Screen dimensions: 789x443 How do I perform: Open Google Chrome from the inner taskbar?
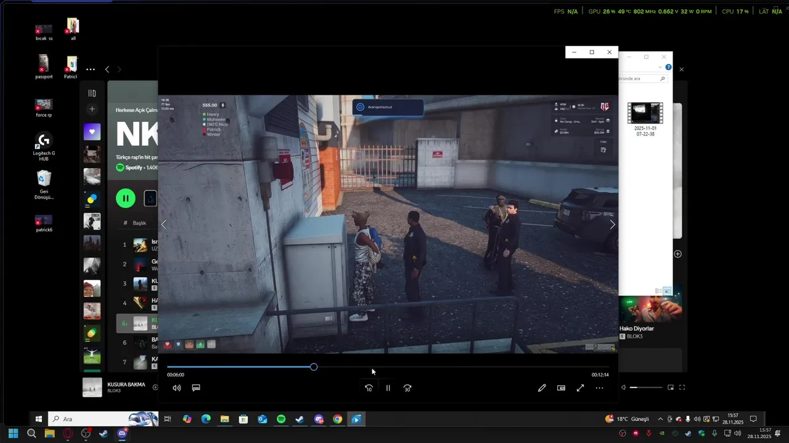click(337, 419)
